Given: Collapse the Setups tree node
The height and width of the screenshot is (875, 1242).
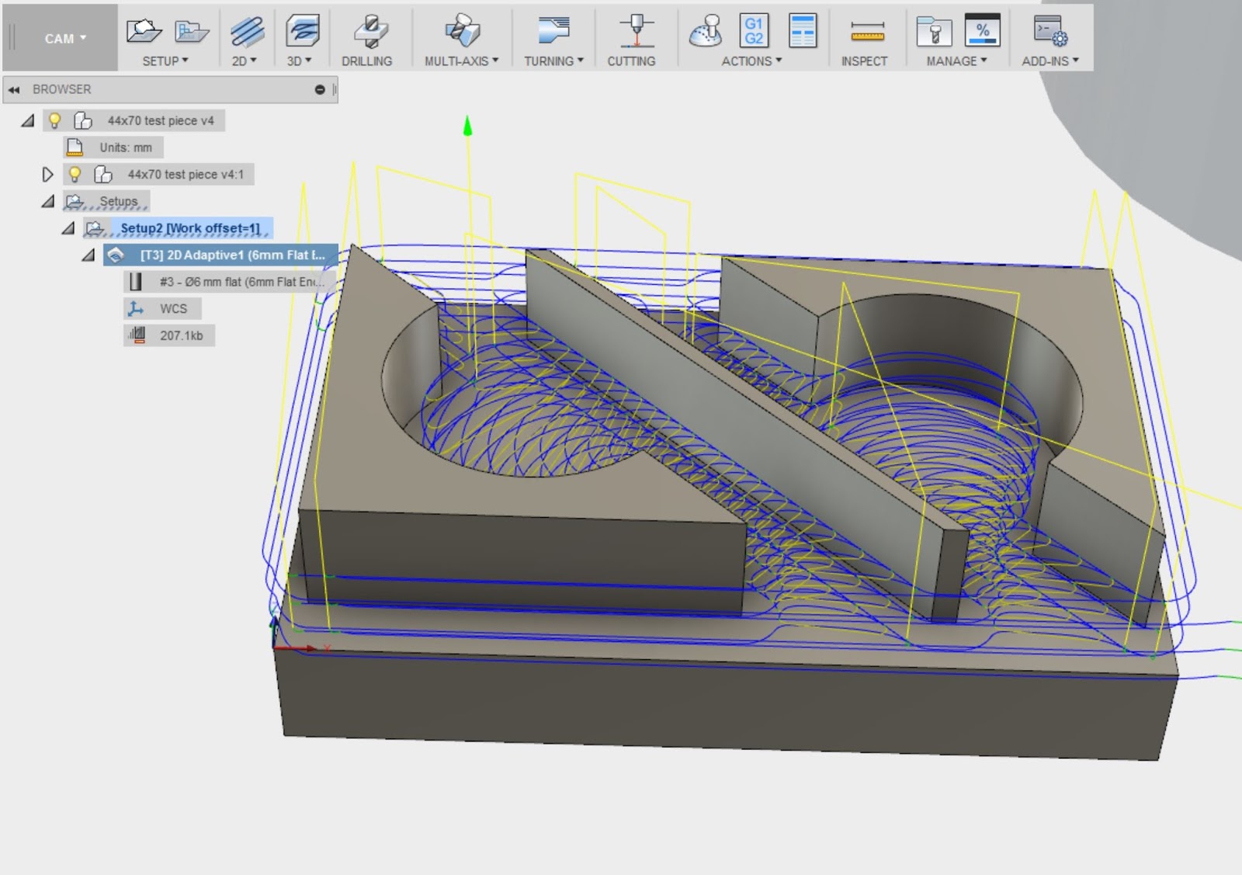Looking at the screenshot, I should pos(48,200).
